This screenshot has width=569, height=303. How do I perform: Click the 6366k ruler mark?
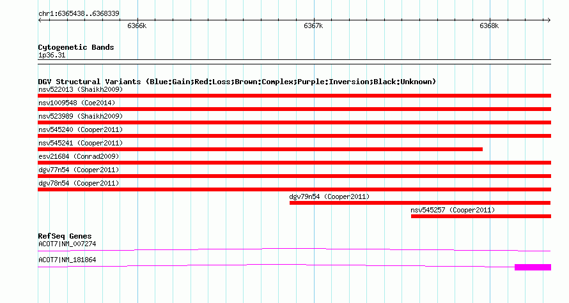[137, 26]
